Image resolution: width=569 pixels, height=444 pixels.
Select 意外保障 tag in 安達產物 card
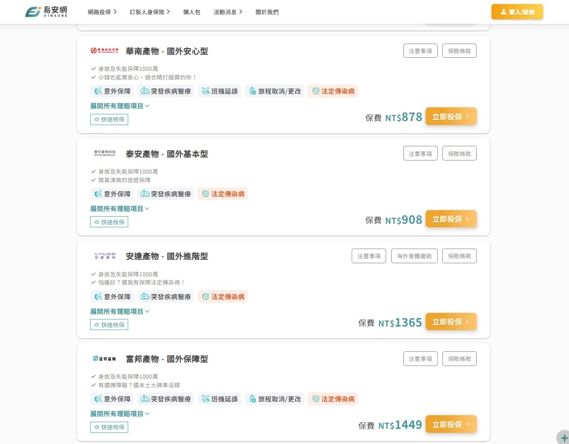point(112,297)
